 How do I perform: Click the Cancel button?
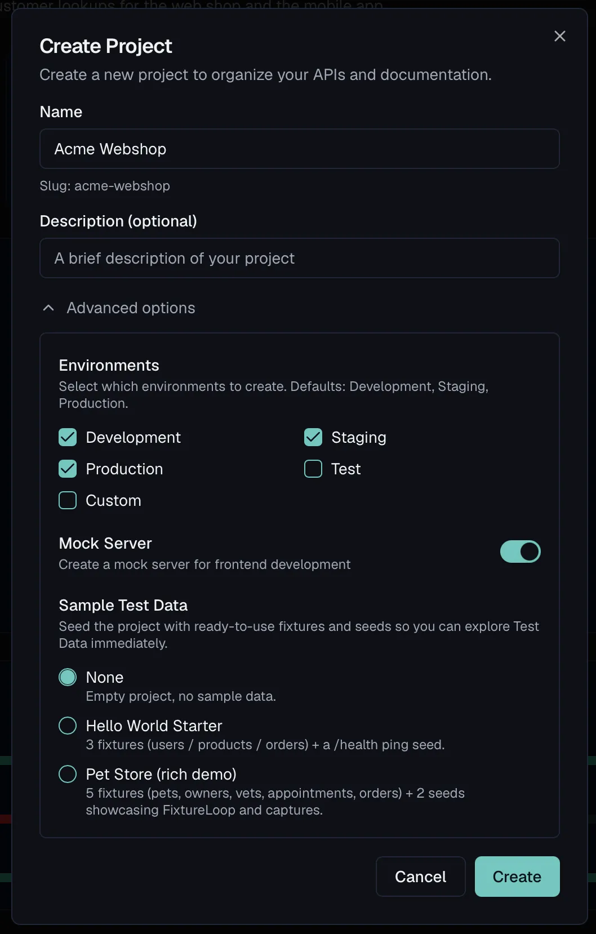(421, 877)
